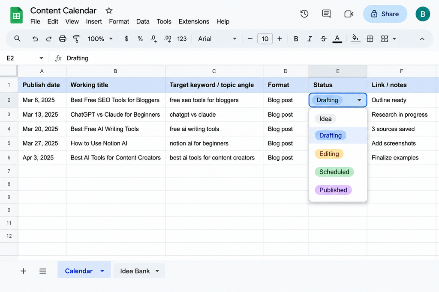Activate the paint format tool
The width and height of the screenshot is (439, 292).
(x=76, y=39)
